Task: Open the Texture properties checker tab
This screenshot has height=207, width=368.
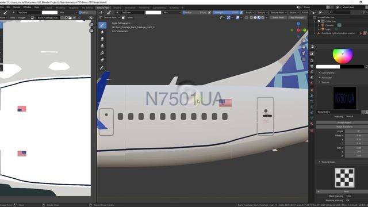Action: pyautogui.click(x=312, y=131)
